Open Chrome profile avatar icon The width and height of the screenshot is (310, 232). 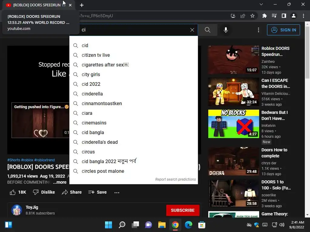tap(293, 16)
